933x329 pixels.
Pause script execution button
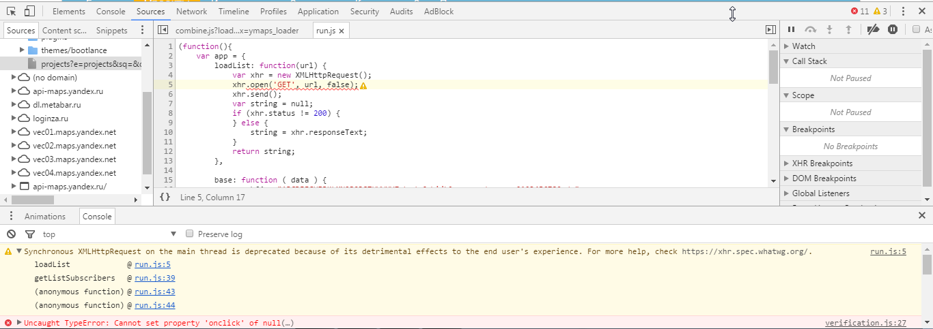[791, 29]
